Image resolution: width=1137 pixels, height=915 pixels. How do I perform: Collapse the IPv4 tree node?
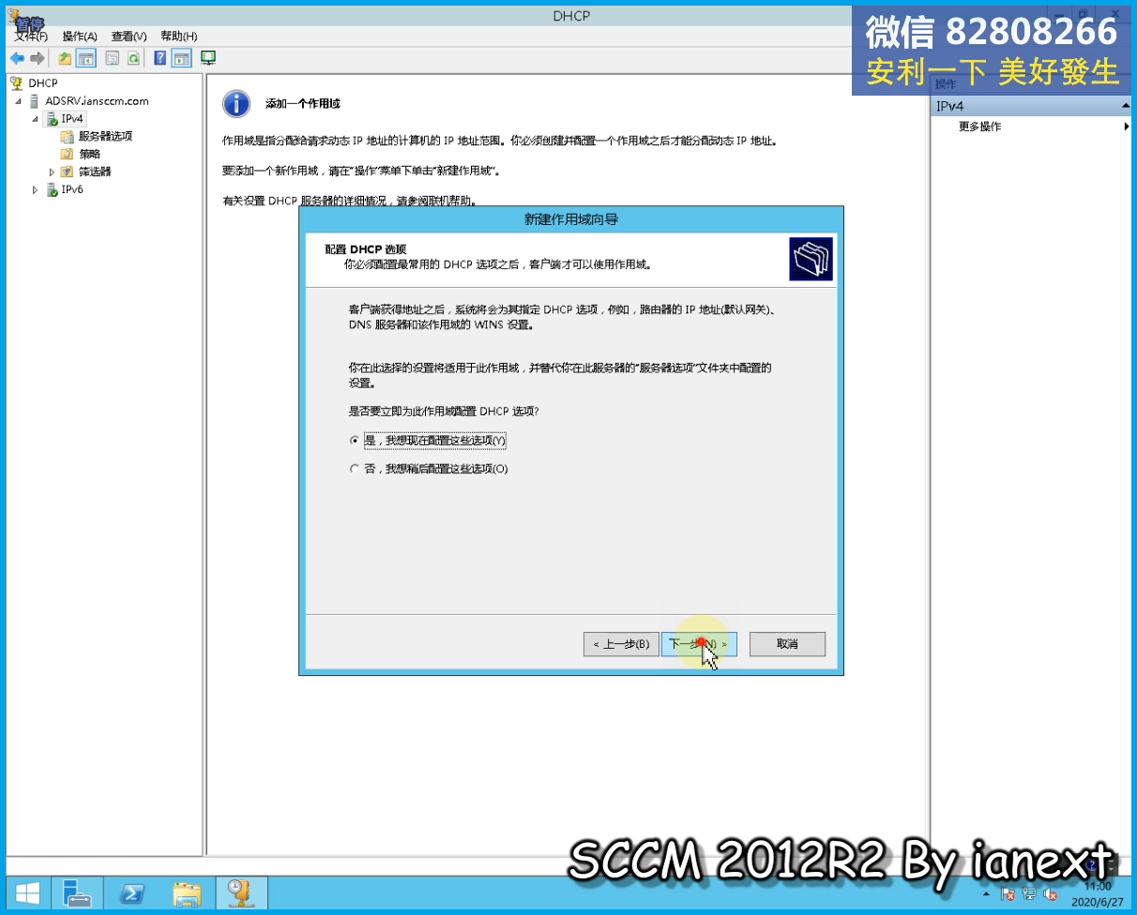pyautogui.click(x=36, y=119)
